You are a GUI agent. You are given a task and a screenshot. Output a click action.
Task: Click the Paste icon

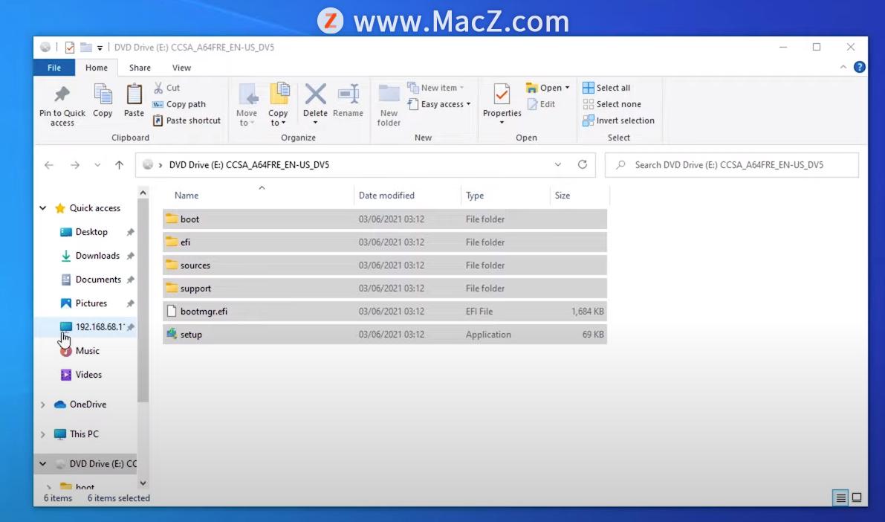[x=133, y=100]
